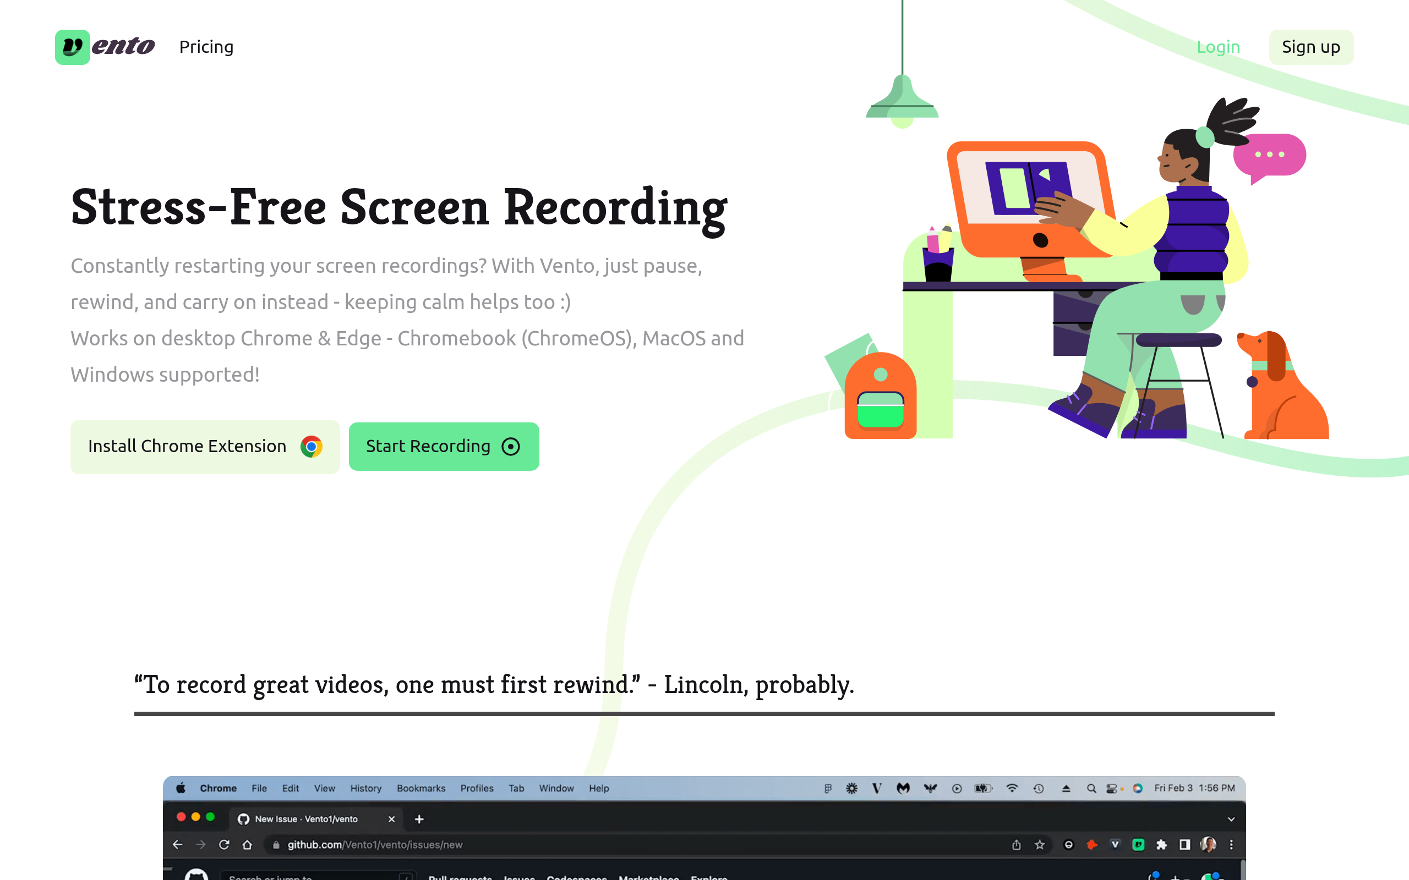Click the green Vento extension icon in demo toolbar
This screenshot has height=880, width=1409.
(1138, 844)
